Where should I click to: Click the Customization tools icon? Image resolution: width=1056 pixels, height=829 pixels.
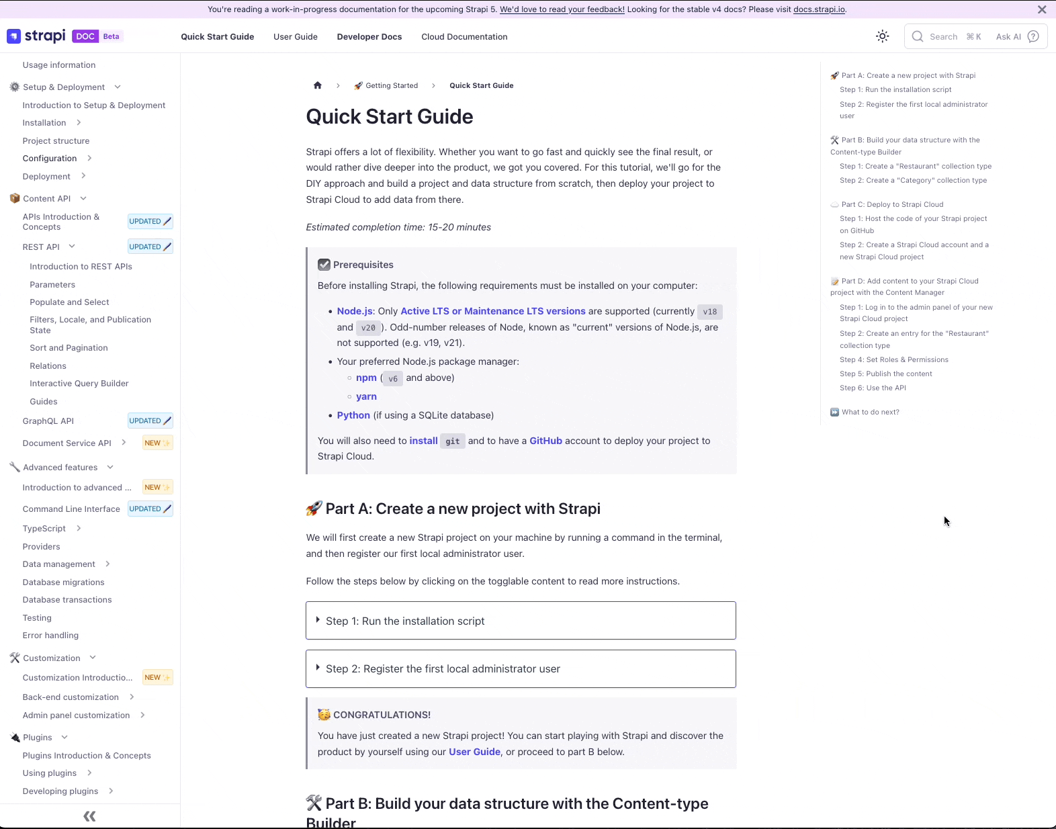(x=15, y=658)
